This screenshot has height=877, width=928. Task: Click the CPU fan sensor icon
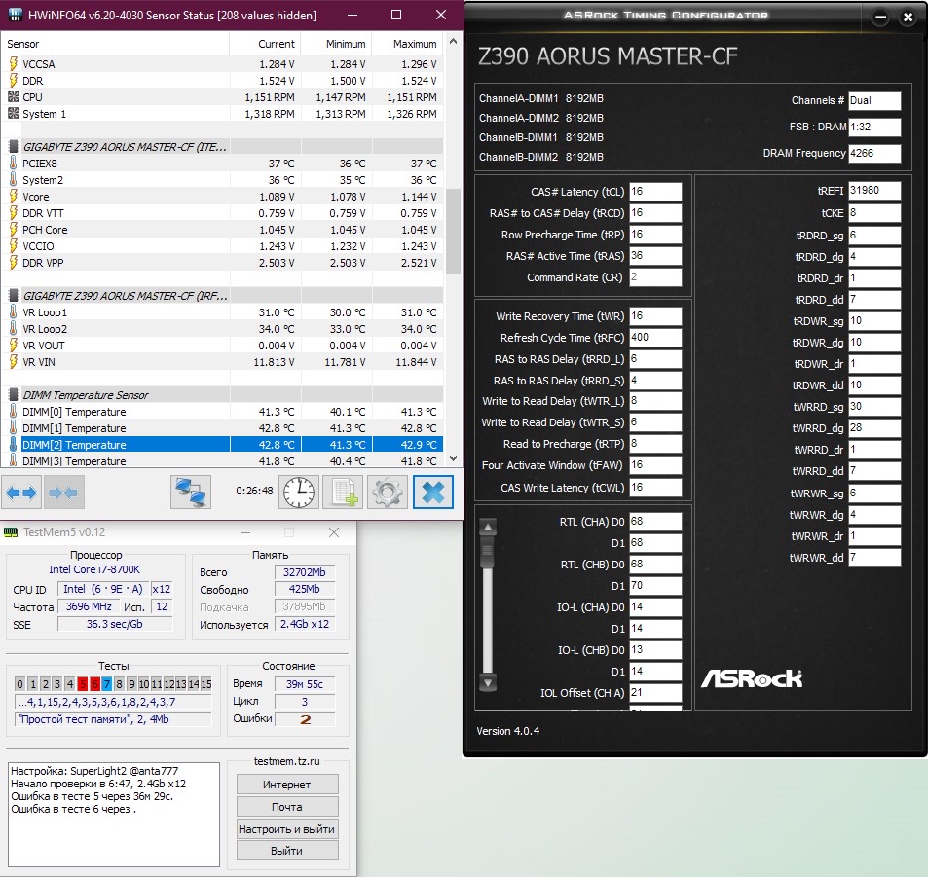pyautogui.click(x=13, y=96)
